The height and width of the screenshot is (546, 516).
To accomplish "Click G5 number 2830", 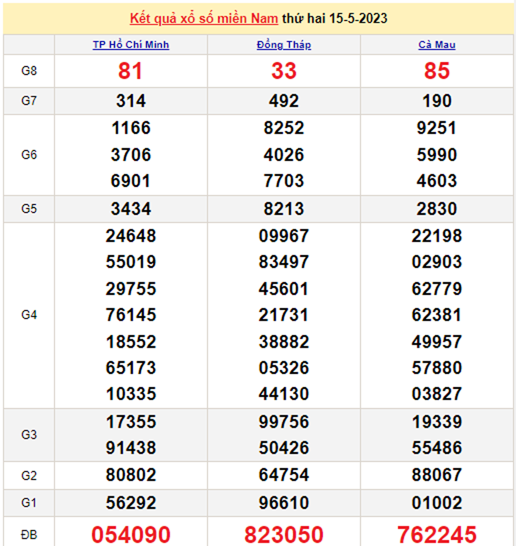I will (437, 209).
